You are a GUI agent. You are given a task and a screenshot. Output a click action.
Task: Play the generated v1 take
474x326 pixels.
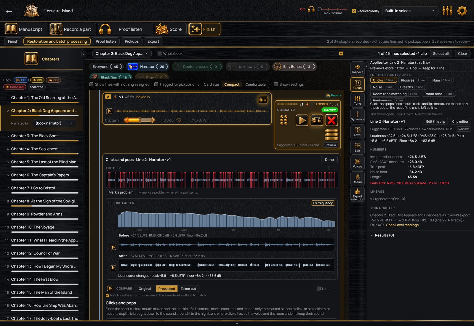[x=302, y=120]
